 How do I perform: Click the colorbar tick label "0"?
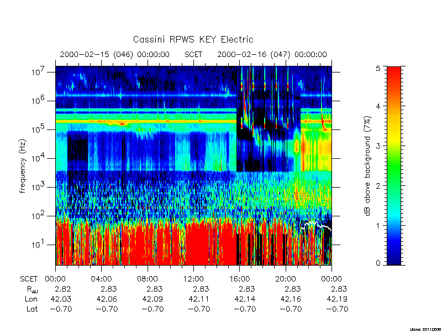pos(378,263)
